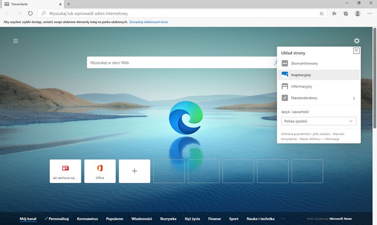Add page to favorites star icon

(322, 13)
